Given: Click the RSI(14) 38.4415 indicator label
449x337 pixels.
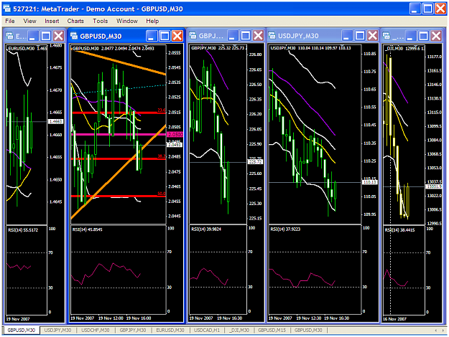Looking at the screenshot, I should pos(399,230).
